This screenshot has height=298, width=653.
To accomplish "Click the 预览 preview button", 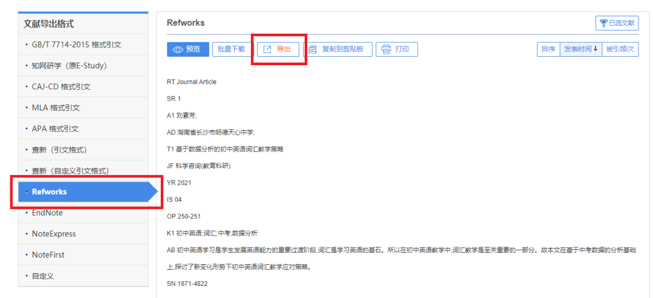I will pos(188,49).
